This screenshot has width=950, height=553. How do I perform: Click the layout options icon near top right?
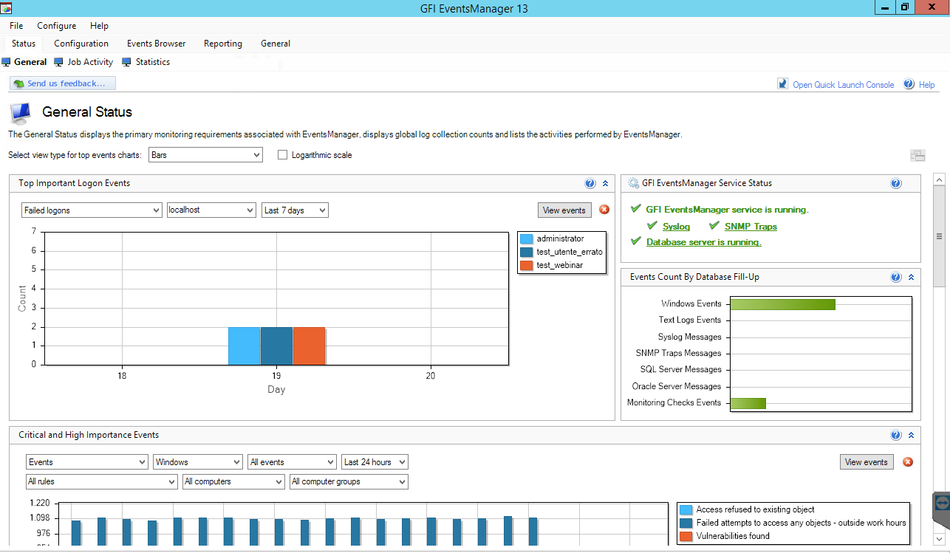coord(917,155)
